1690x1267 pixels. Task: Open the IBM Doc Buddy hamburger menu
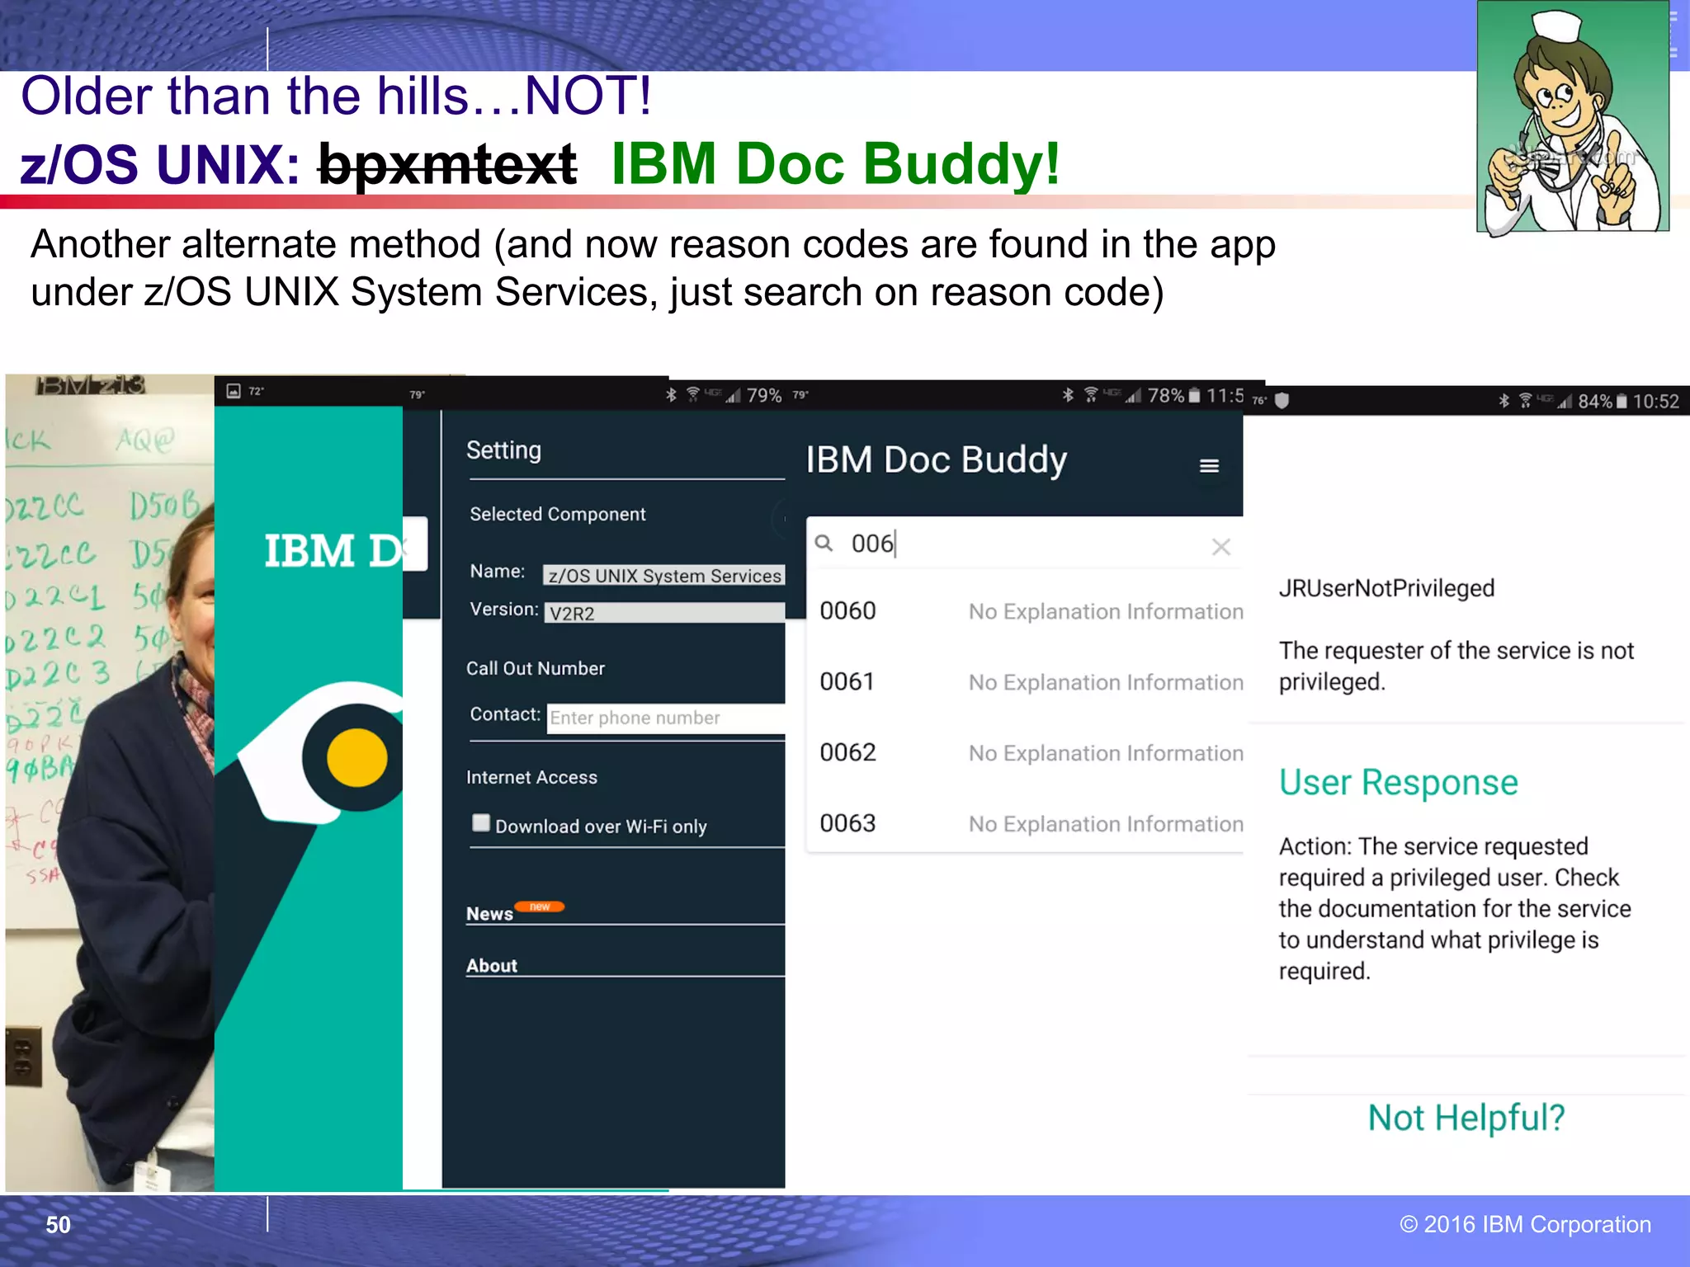(1209, 466)
